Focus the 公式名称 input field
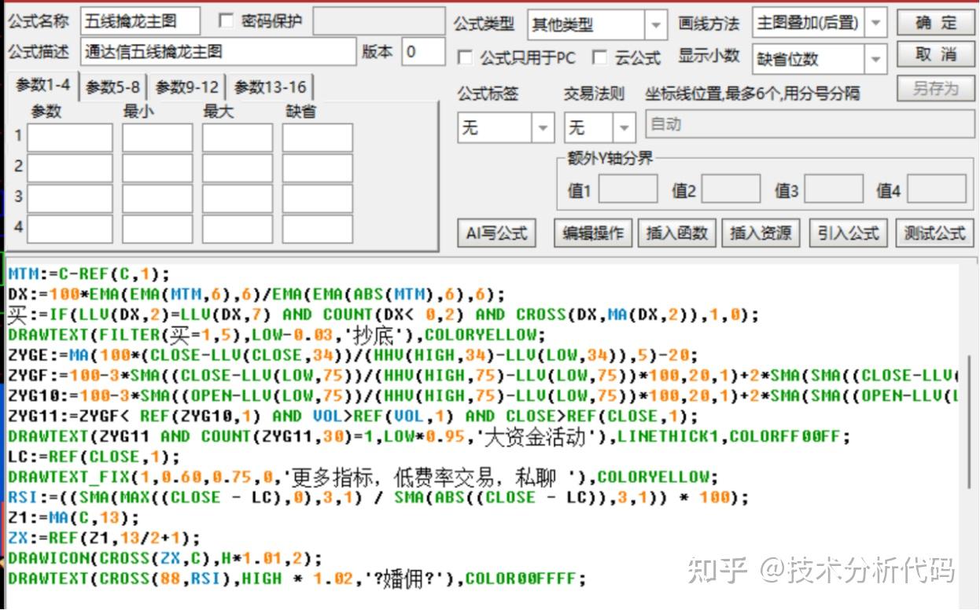This screenshot has height=610, width=980. (x=140, y=21)
